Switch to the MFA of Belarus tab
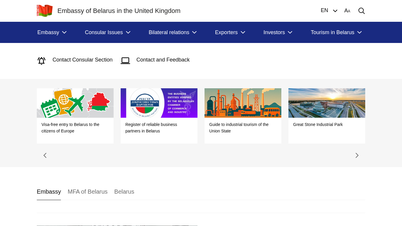The image size is (402, 226). click(x=87, y=192)
